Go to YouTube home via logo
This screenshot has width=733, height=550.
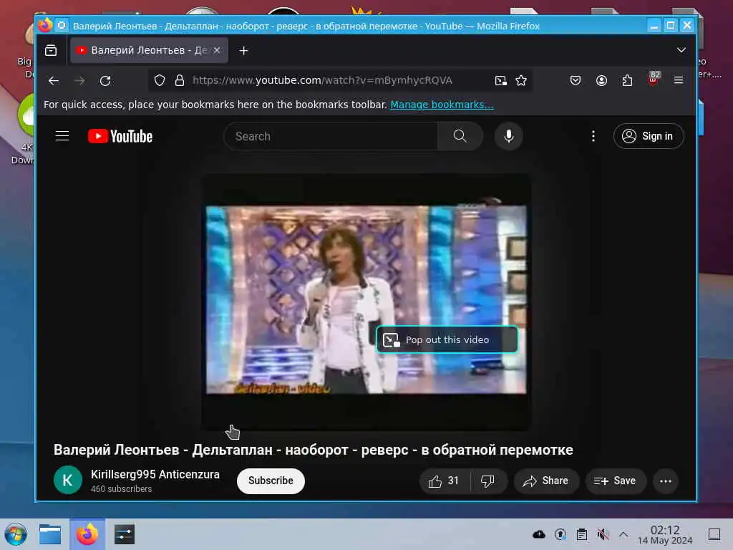click(120, 136)
